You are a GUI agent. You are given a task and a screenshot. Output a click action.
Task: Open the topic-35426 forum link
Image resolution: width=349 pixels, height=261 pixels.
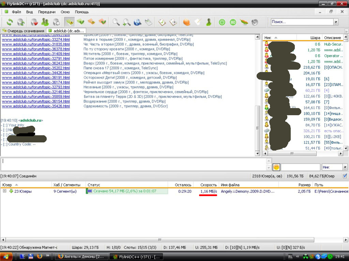(36, 106)
